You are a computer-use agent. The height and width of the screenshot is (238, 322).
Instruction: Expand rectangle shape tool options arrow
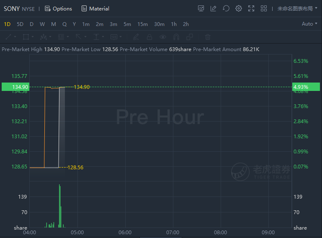pyautogui.click(x=33, y=37)
